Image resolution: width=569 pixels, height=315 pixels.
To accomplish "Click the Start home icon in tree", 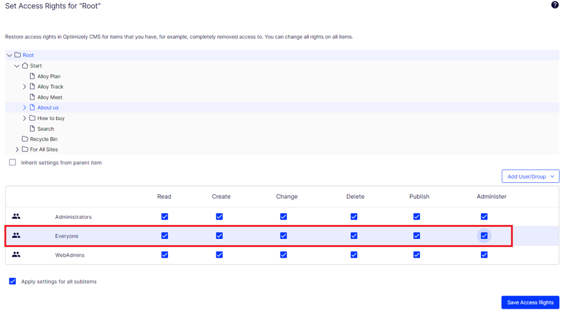I will pos(25,65).
